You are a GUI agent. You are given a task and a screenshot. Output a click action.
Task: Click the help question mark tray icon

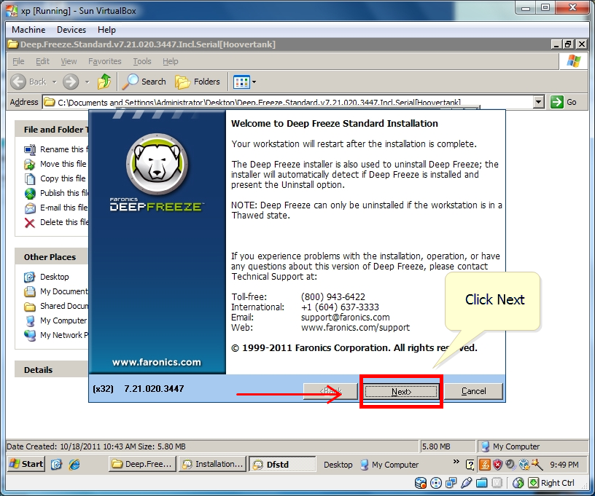pyautogui.click(x=470, y=465)
